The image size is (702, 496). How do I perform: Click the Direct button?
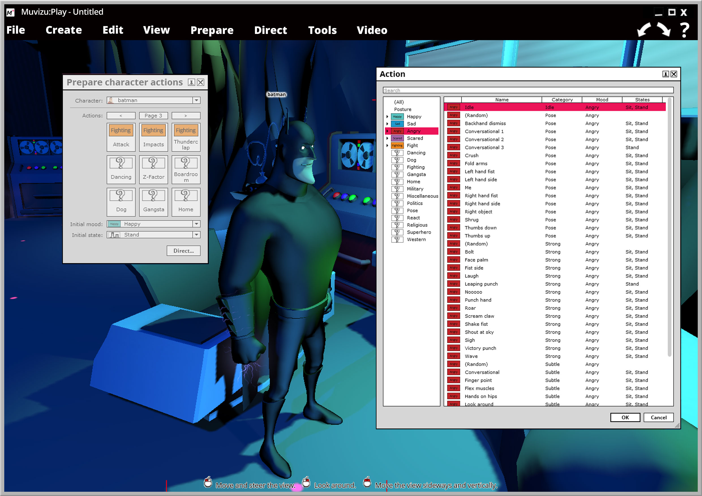point(183,251)
